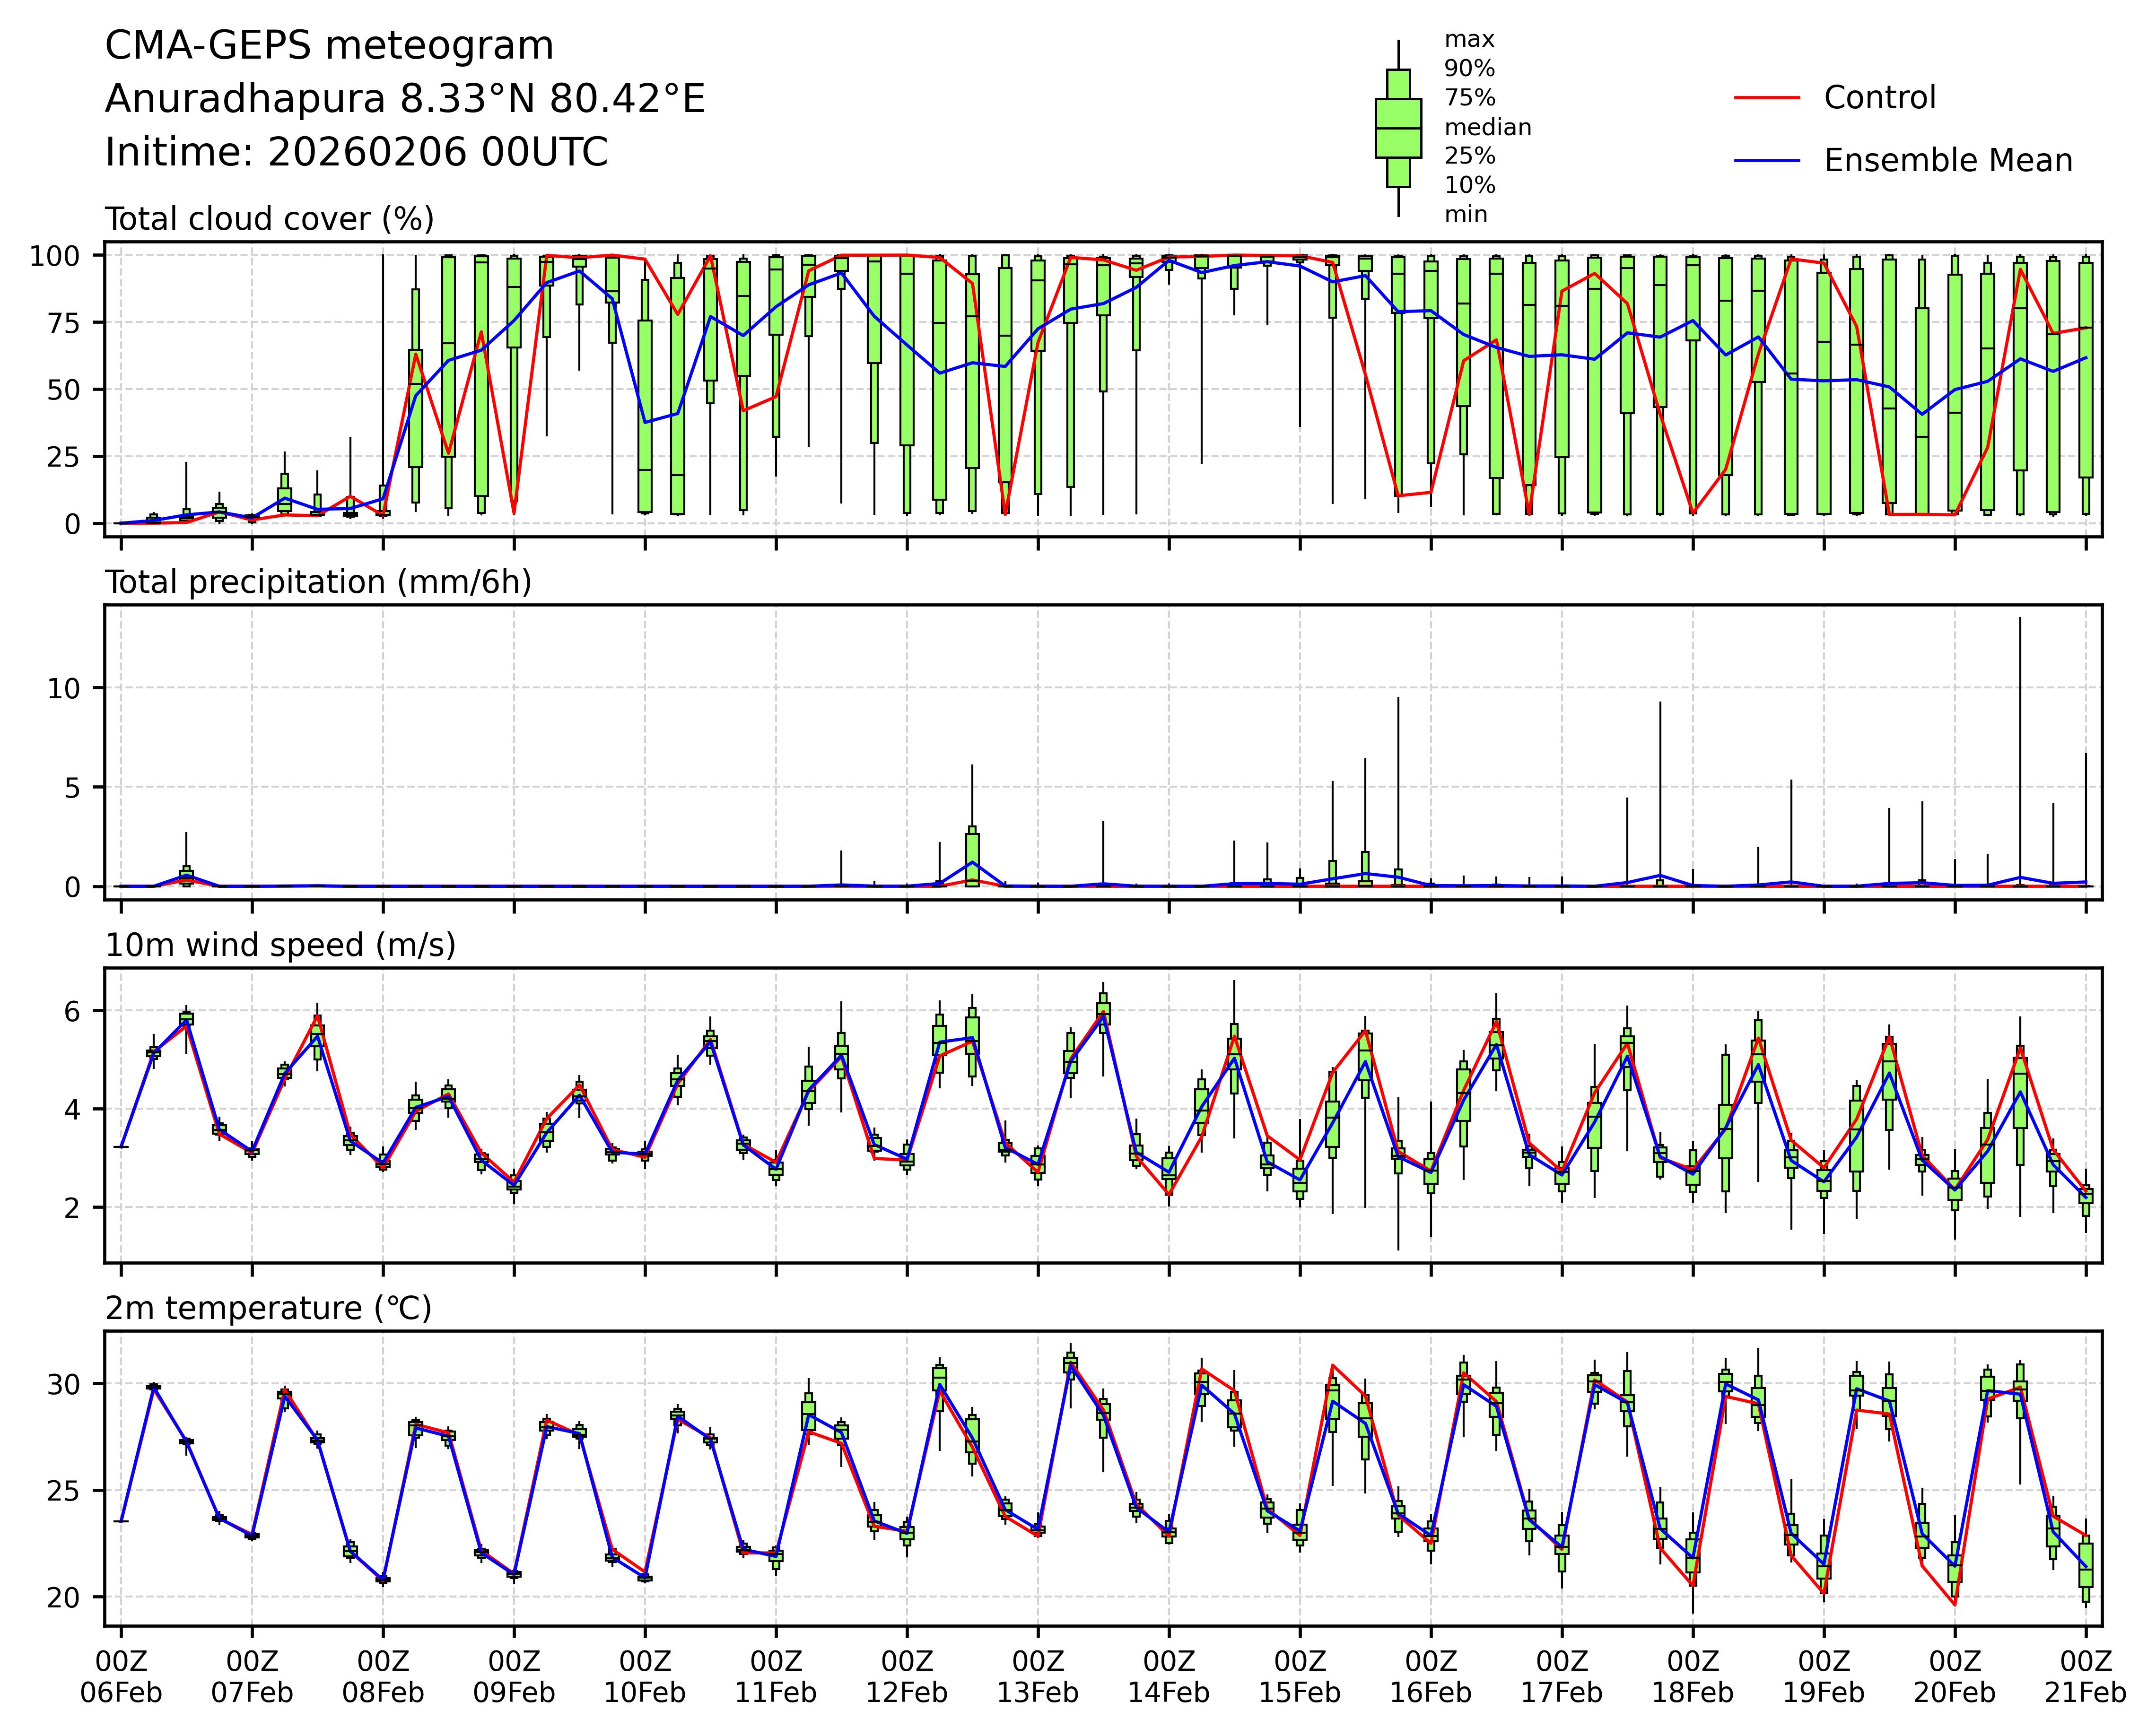
Task: Click the CMA-GEPS meteogram title
Action: point(329,46)
